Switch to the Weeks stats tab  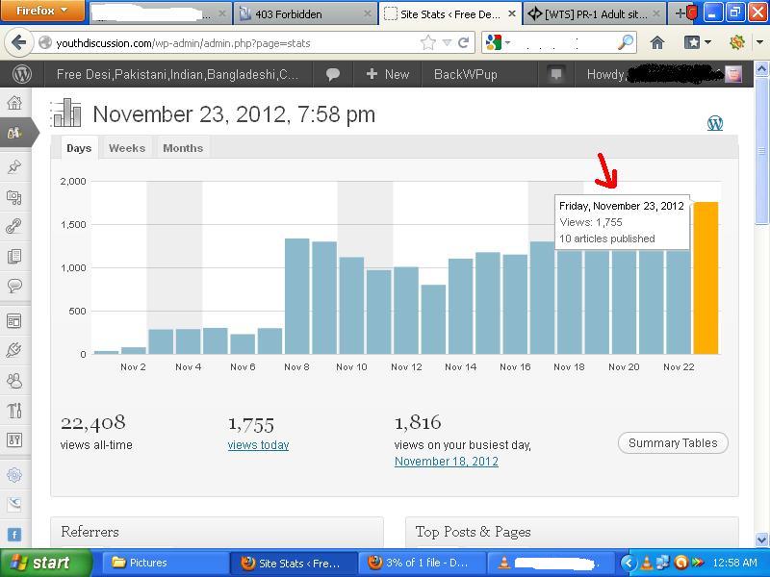(x=126, y=148)
